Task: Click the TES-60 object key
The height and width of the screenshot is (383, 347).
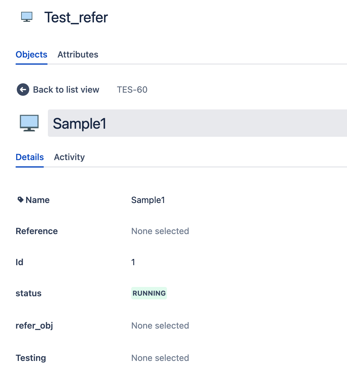Action: click(132, 90)
